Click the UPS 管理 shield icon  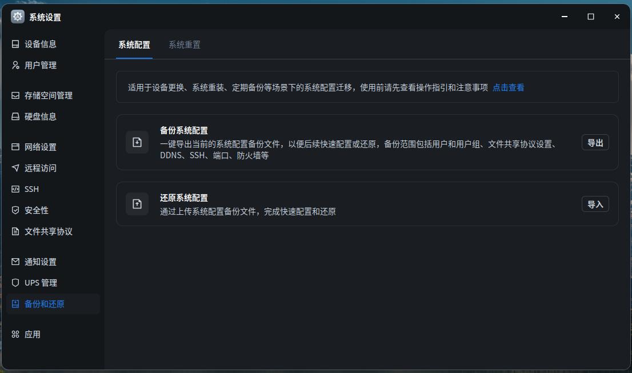(15, 283)
